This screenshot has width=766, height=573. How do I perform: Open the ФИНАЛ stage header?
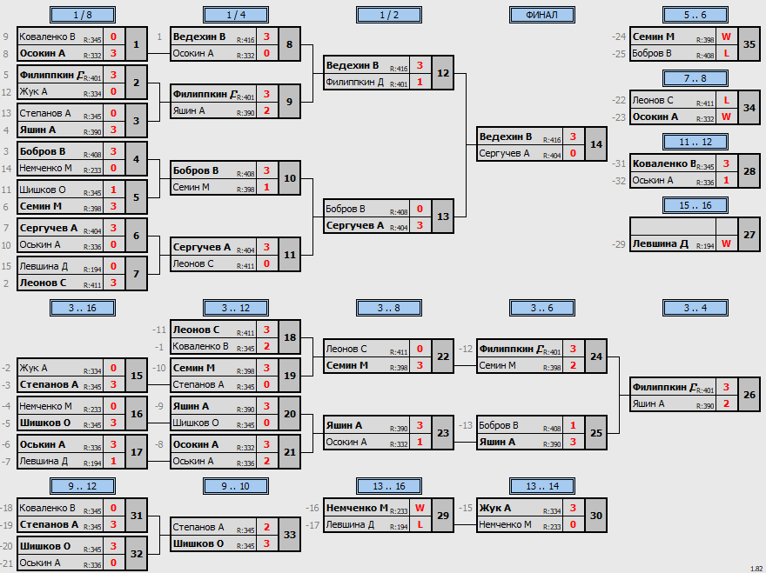[x=541, y=15]
